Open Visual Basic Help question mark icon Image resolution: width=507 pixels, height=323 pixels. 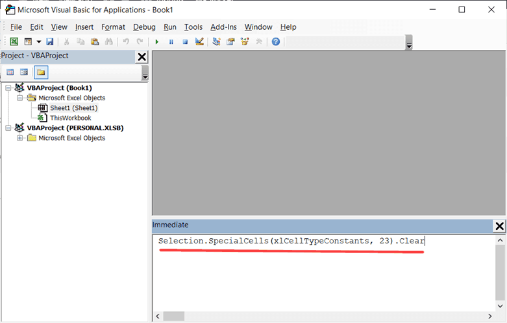pyautogui.click(x=275, y=41)
